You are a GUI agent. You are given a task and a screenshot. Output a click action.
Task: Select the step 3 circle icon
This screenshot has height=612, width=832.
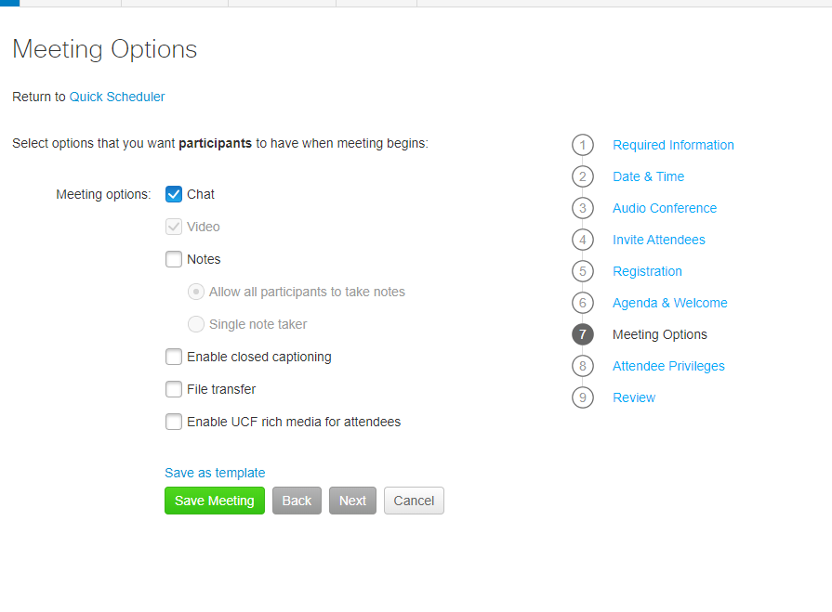point(583,208)
